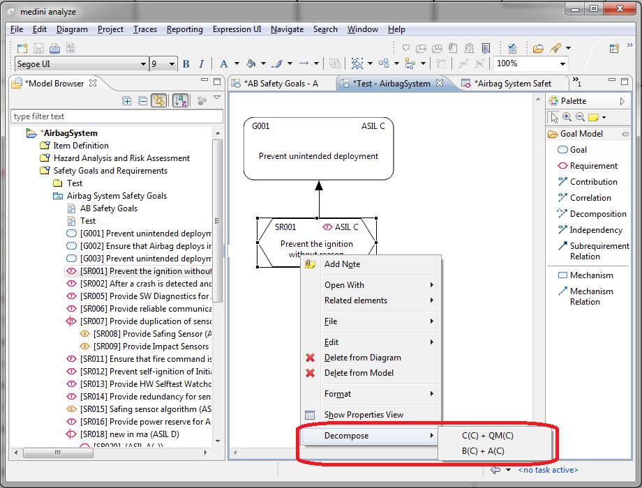
Task: Select the Mechanism palette tool
Action: coord(591,275)
